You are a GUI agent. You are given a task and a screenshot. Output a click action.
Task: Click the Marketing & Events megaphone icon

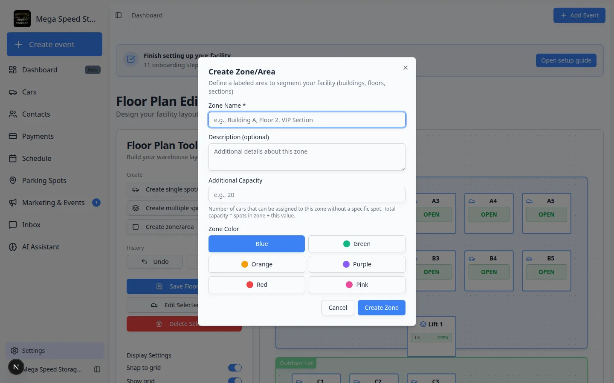point(13,203)
